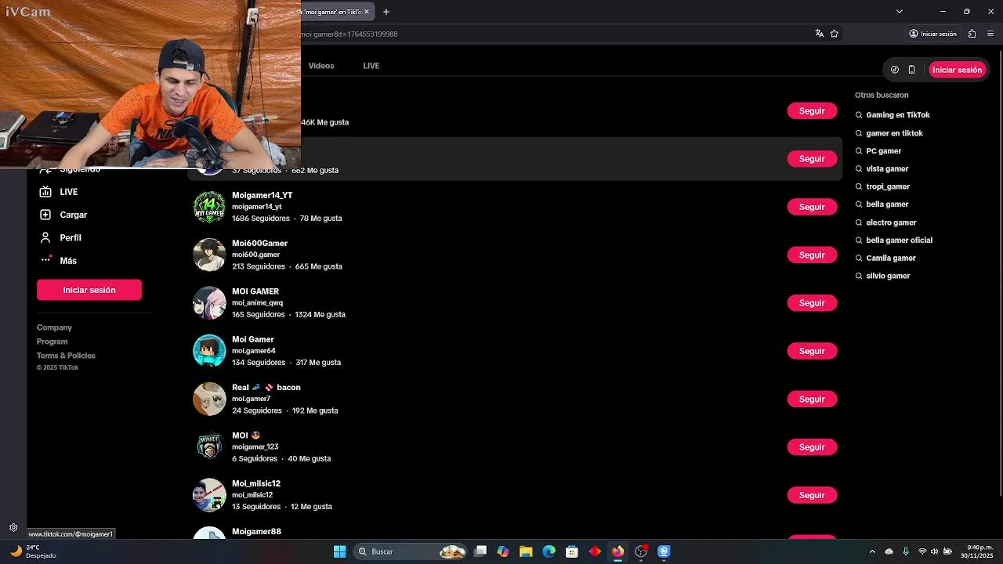Open the browser hamburger menu

[991, 34]
